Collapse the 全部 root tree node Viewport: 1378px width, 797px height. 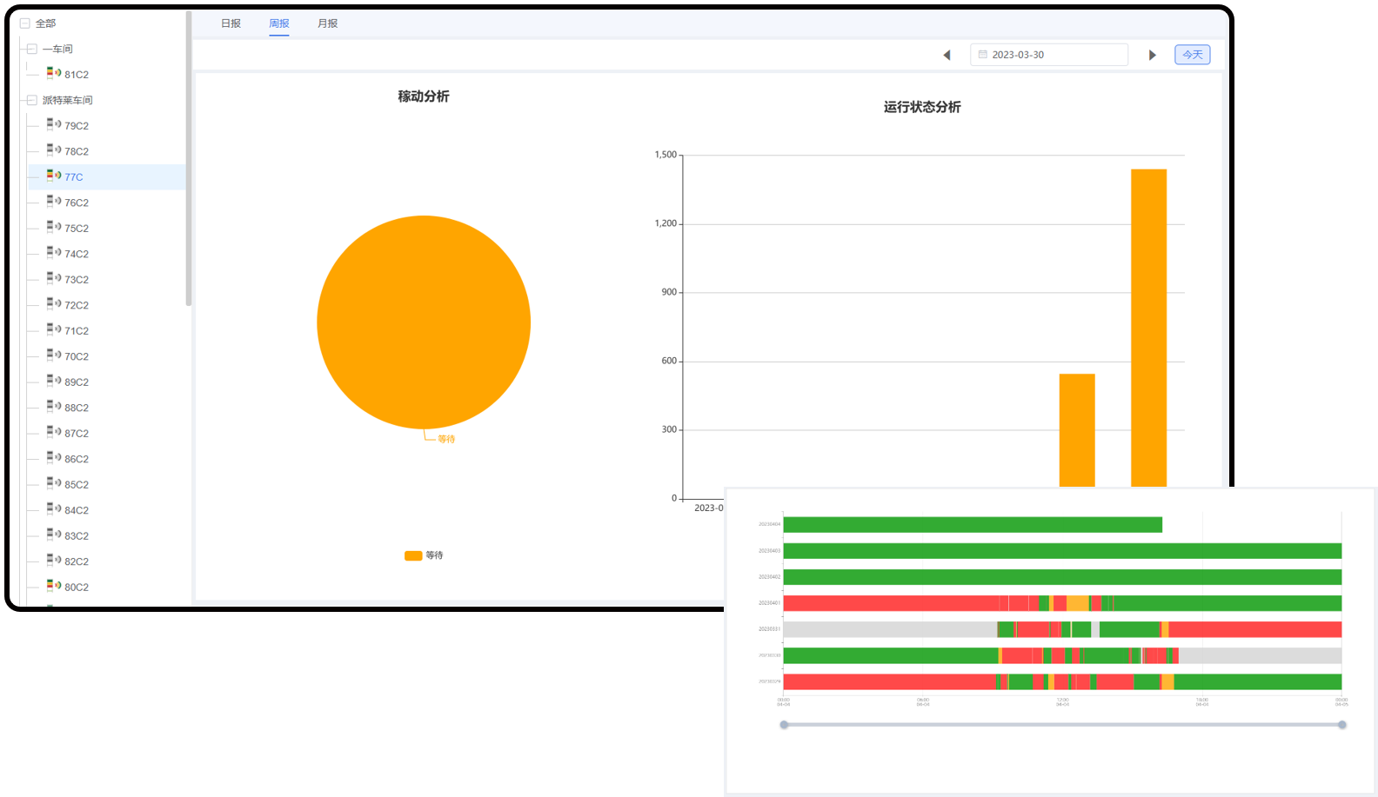point(25,23)
